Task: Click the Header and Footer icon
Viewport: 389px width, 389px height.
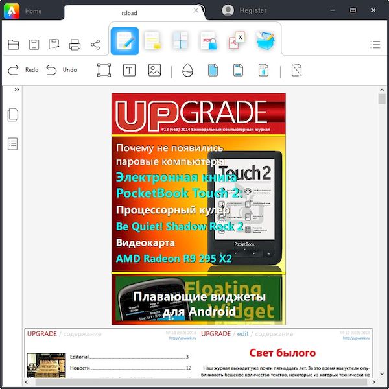Action: [238, 70]
